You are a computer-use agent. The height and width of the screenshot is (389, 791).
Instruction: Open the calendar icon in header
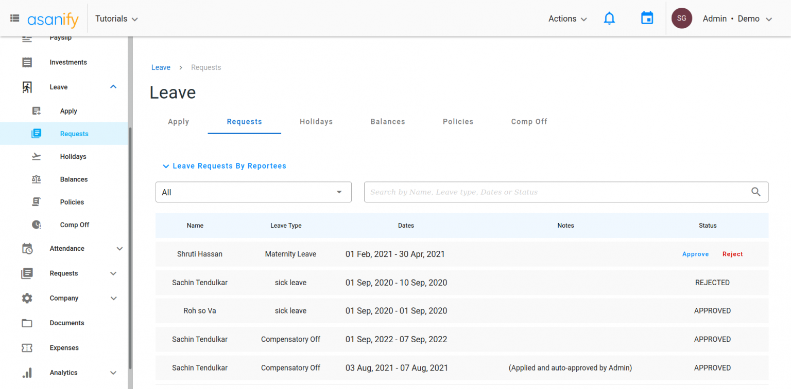[647, 18]
